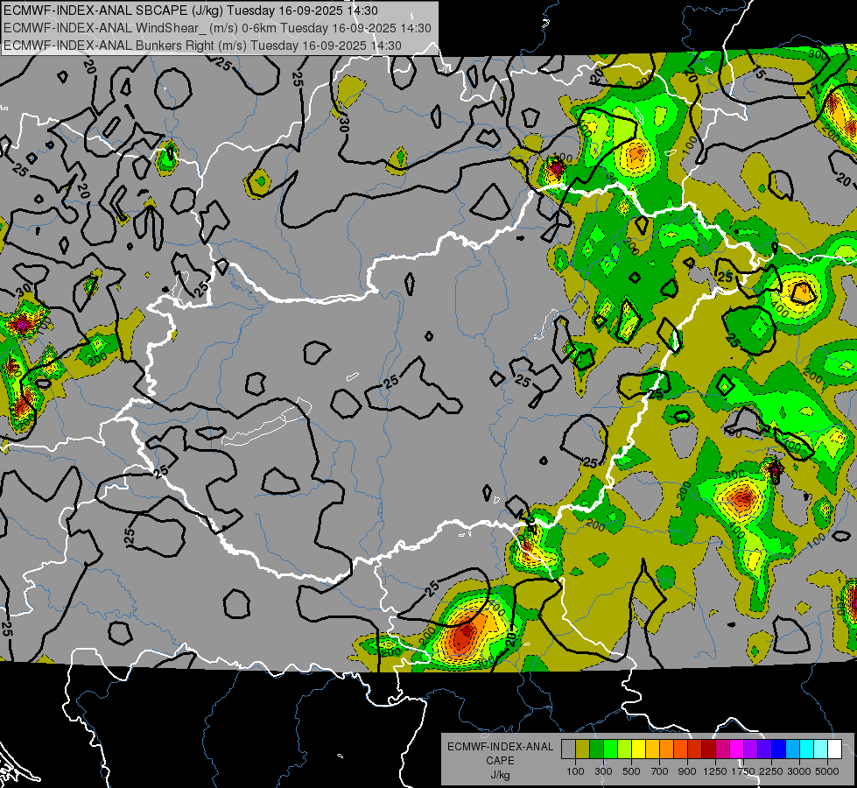Click the legend title ECMWF-INDEX-ANAL

click(x=500, y=747)
